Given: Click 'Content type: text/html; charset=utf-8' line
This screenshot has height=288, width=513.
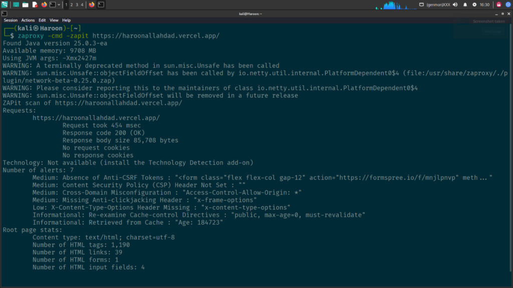Looking at the screenshot, I should pyautogui.click(x=104, y=237).
